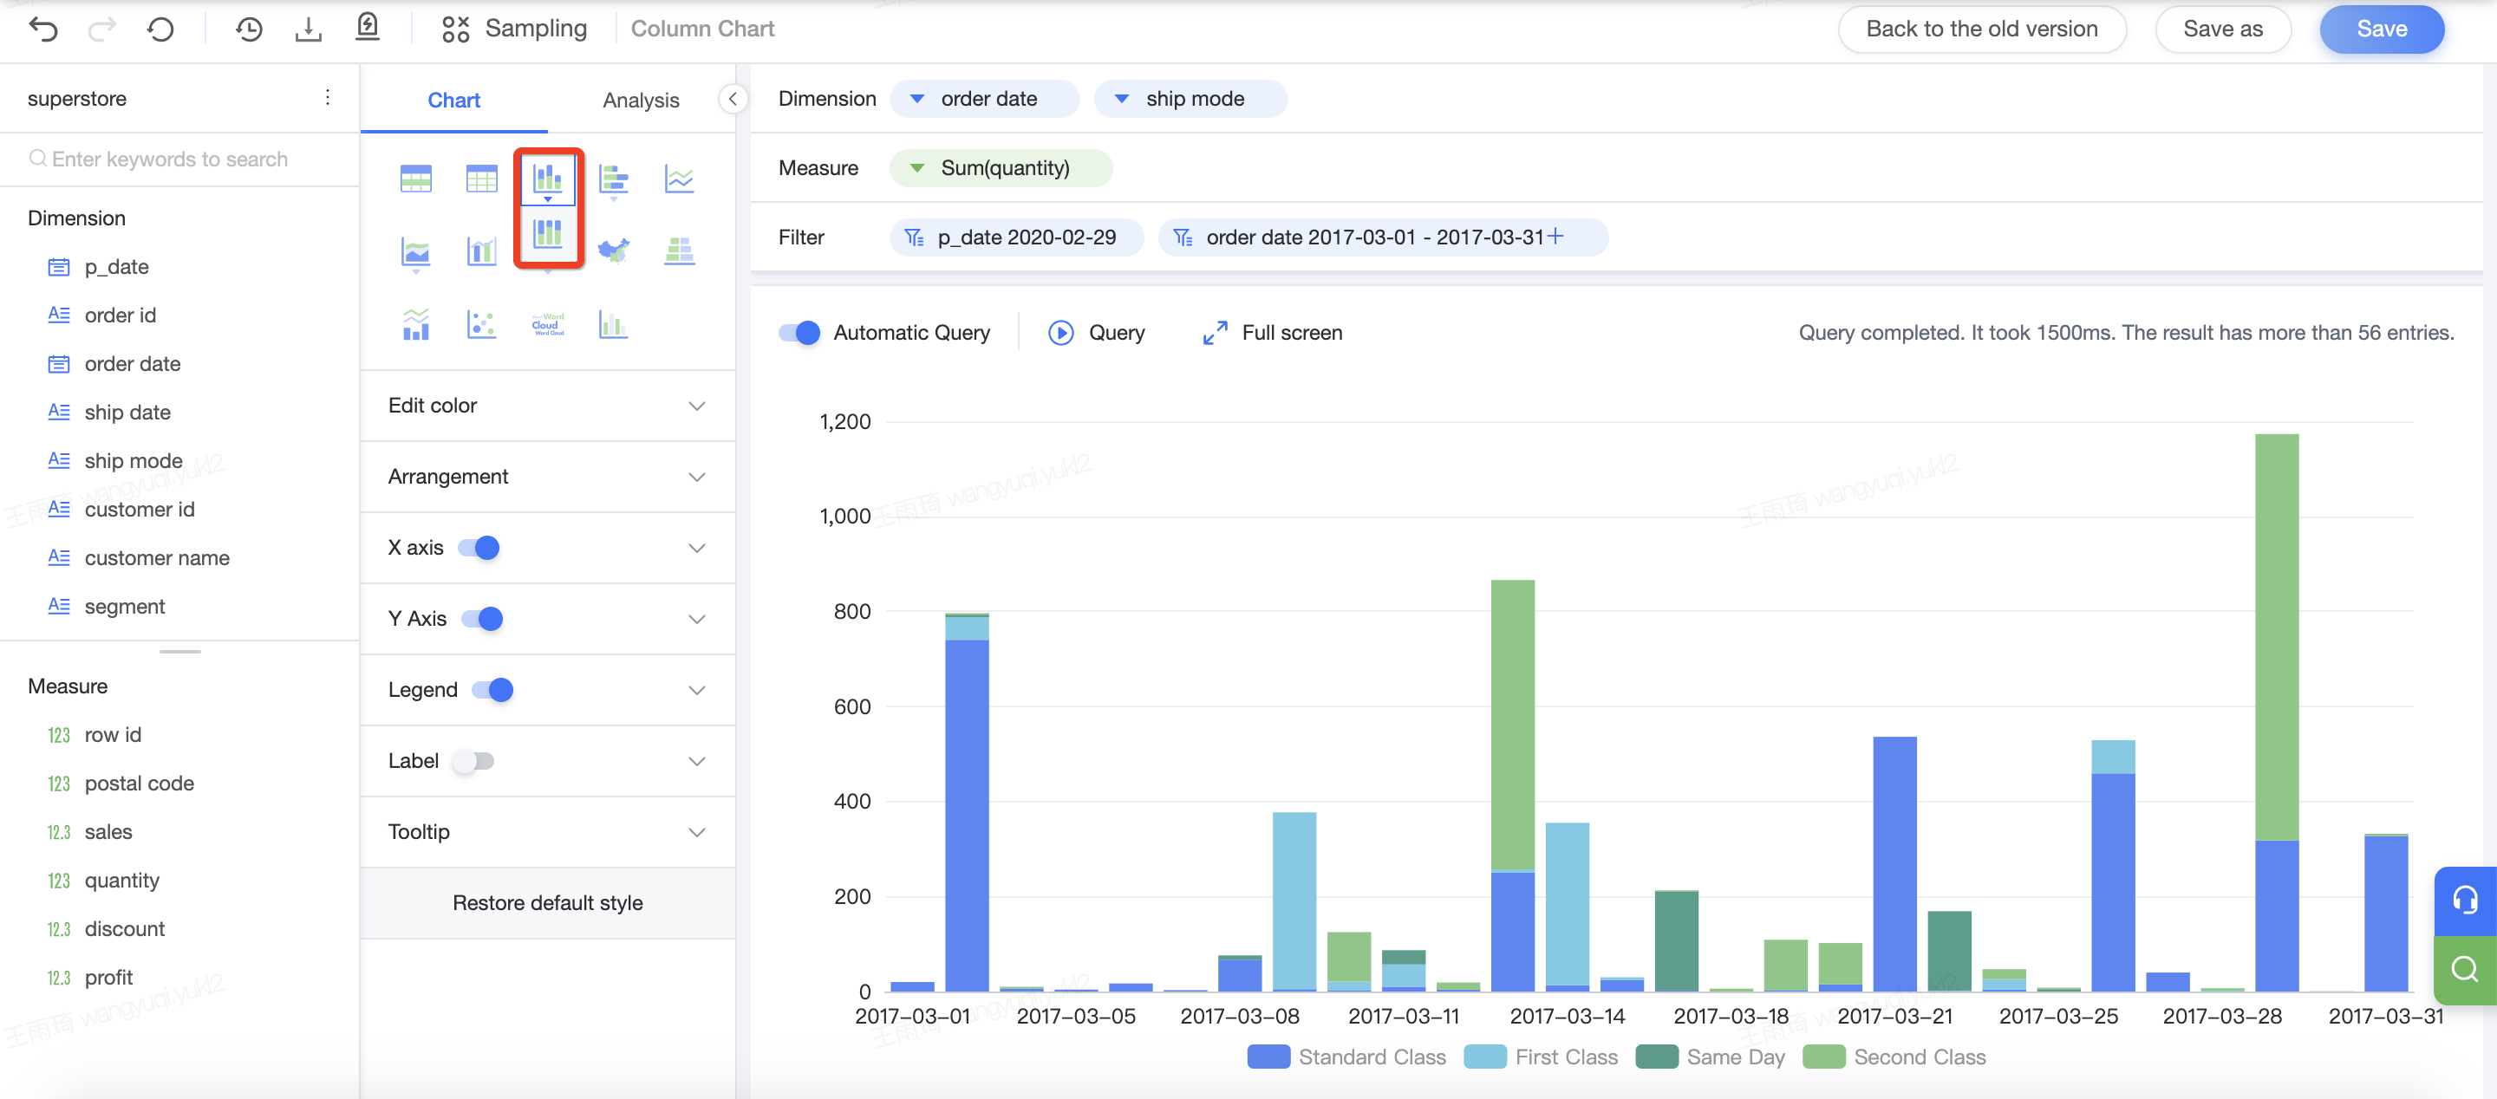2497x1099 pixels.
Task: Switch to the Chart tab
Action: coord(453,100)
